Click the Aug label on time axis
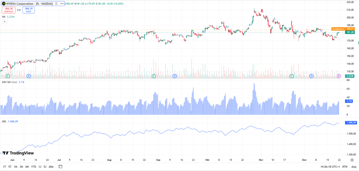359x171 pixels. (x=109, y=160)
